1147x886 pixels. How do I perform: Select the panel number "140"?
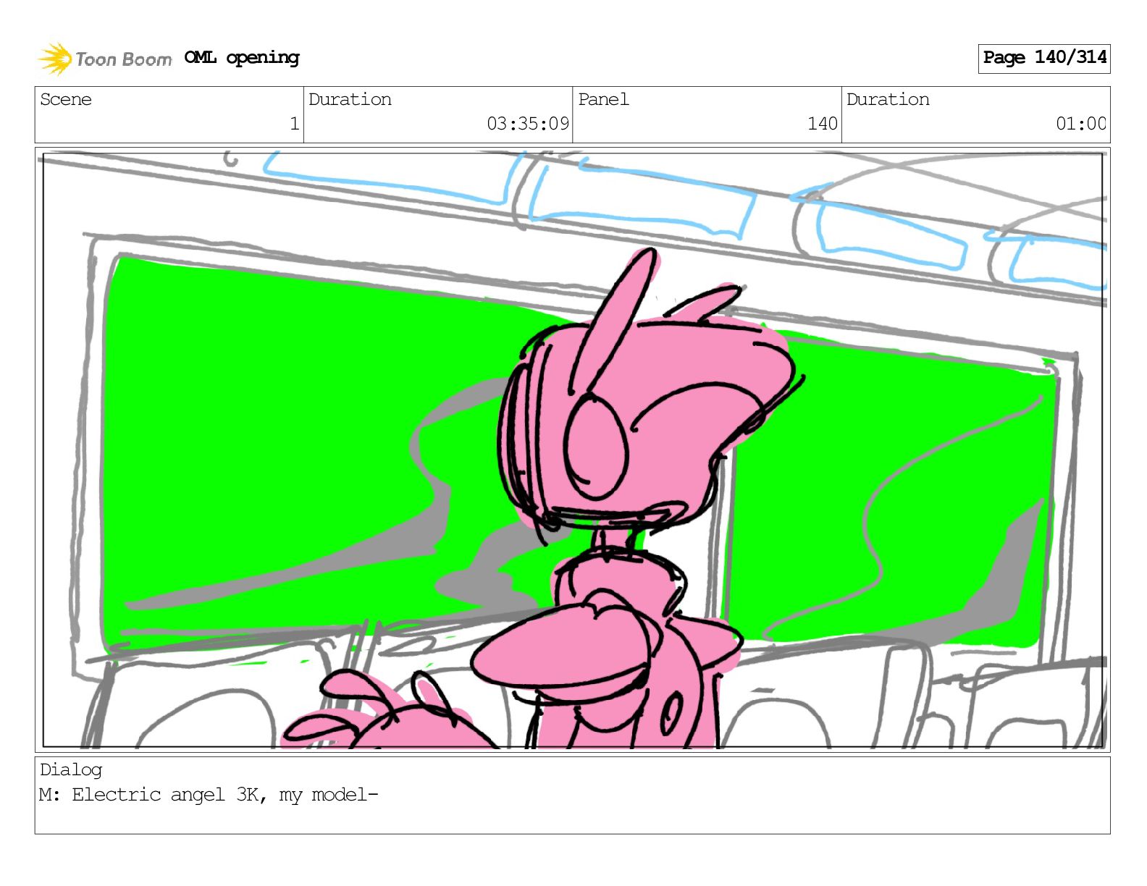(823, 124)
